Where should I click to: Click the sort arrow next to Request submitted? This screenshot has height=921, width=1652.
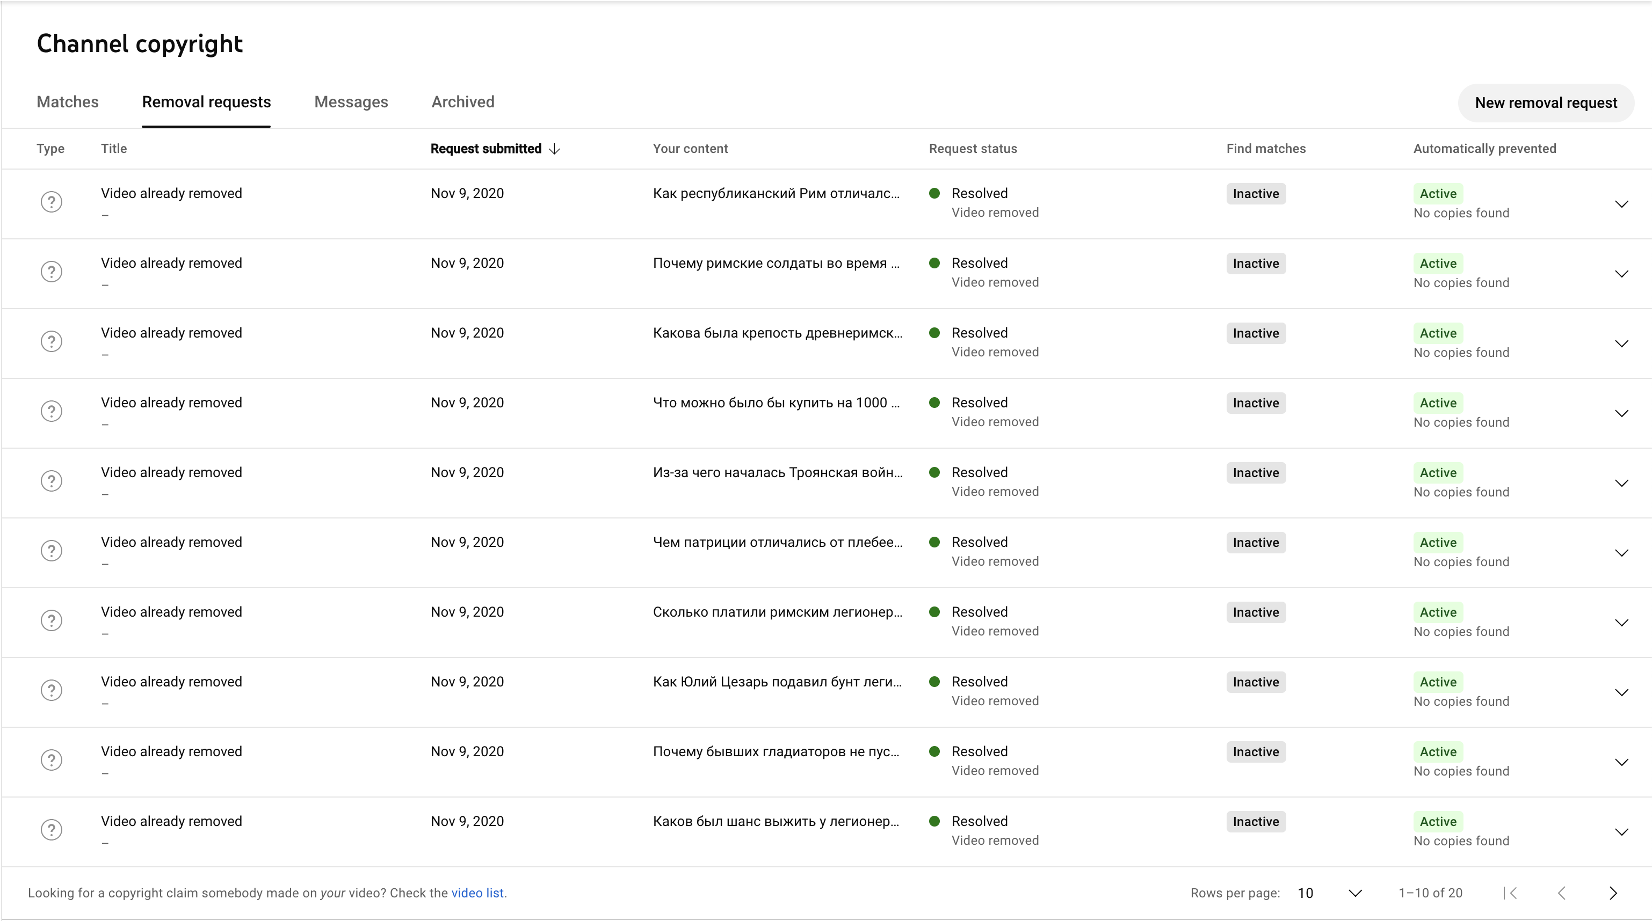click(x=555, y=149)
